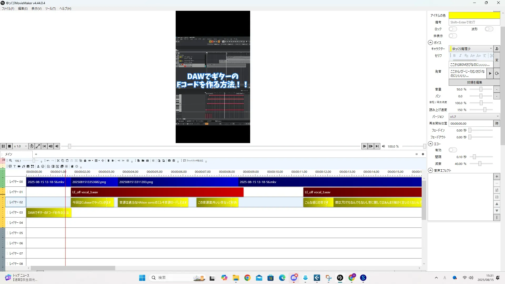
Task: Click the trash delete icon in timeline toolbar
Action: pos(108,161)
